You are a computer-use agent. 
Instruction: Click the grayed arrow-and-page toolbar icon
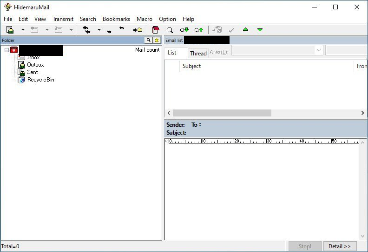pyautogui.click(x=217, y=30)
